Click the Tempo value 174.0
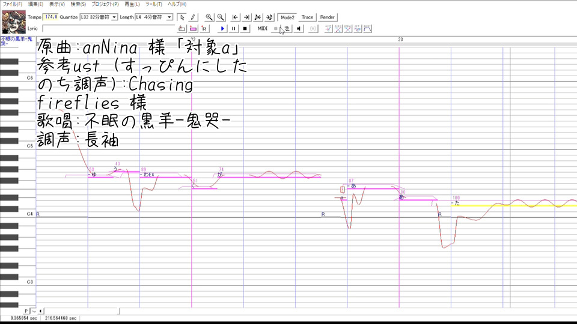The height and width of the screenshot is (324, 577). 50,17
